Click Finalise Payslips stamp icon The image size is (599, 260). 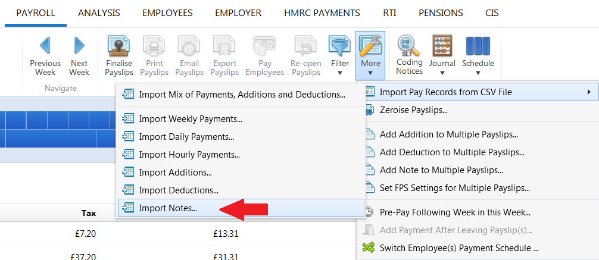tap(119, 45)
